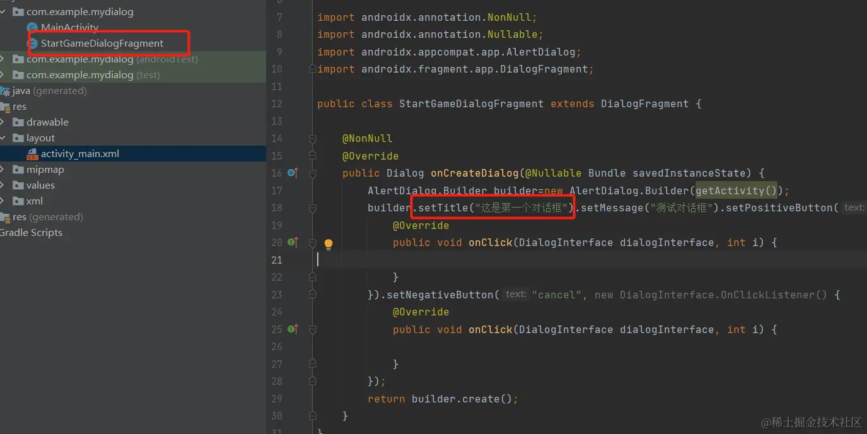Select the drawable folder icon

tap(18, 122)
